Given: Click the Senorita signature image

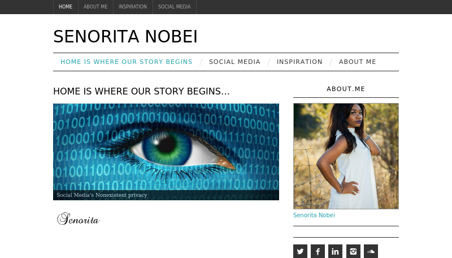Looking at the screenshot, I should [79, 219].
